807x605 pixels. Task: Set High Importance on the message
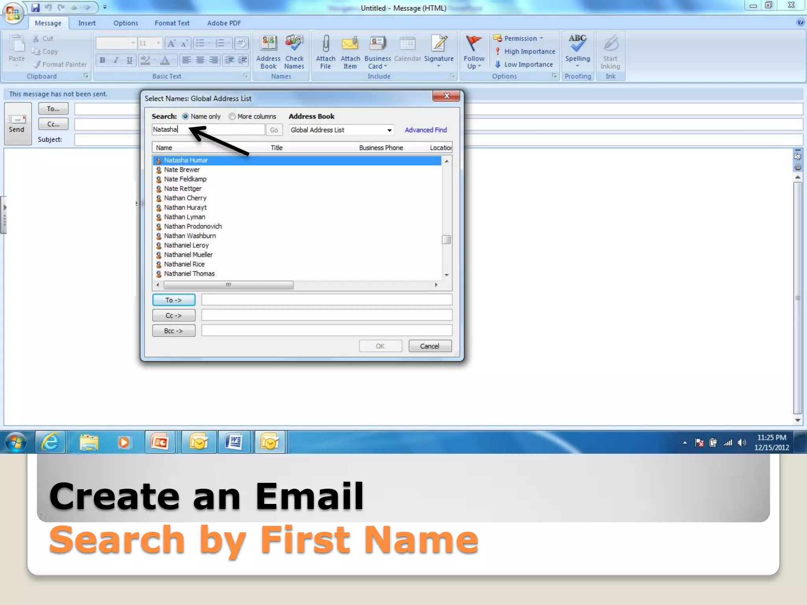pyautogui.click(x=525, y=51)
